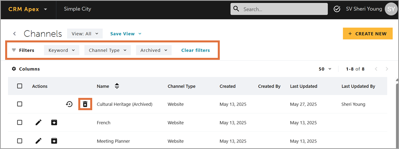Delete the Cultural Heritage archived channel
This screenshot has width=399, height=149.
click(85, 104)
